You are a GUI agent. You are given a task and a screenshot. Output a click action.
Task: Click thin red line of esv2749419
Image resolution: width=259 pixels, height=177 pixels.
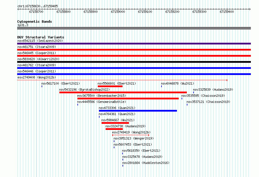click(131, 135)
